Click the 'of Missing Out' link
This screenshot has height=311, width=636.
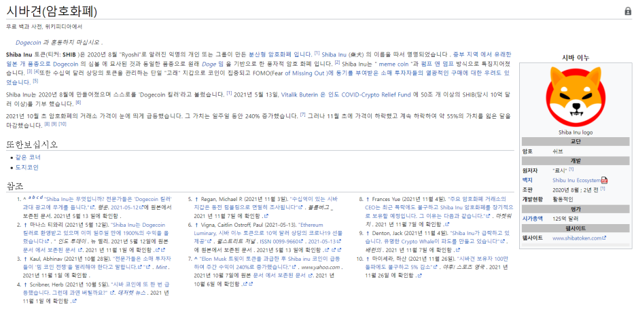tap(305, 73)
